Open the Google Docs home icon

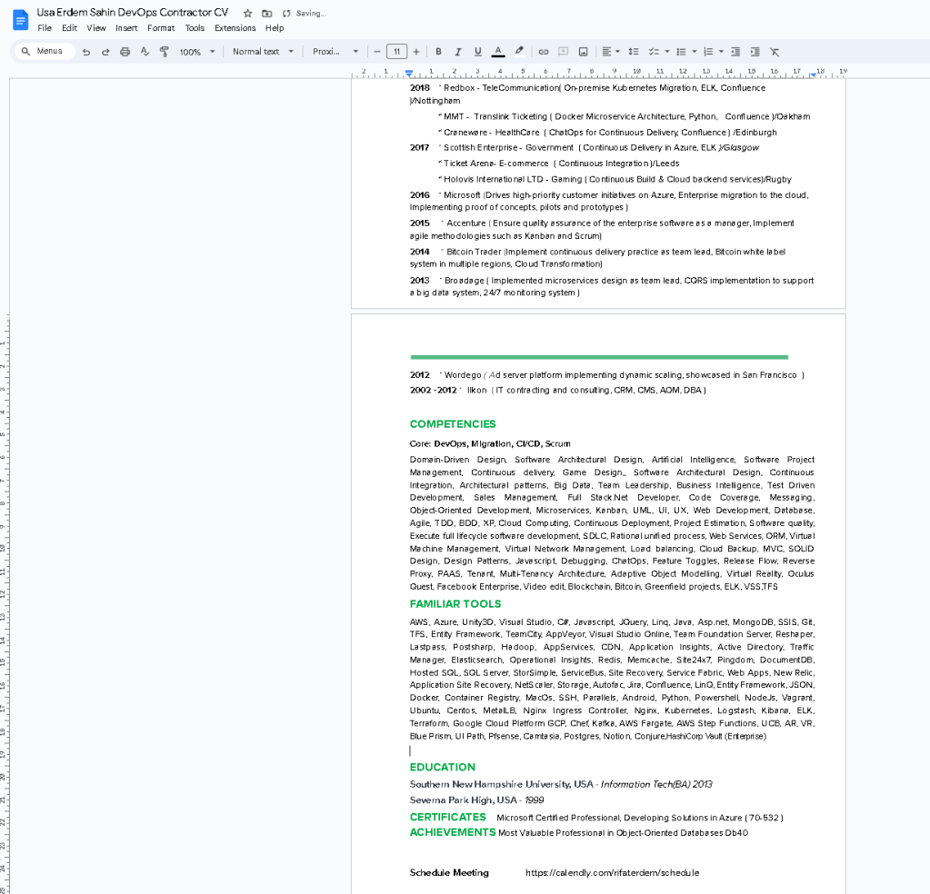[20, 20]
